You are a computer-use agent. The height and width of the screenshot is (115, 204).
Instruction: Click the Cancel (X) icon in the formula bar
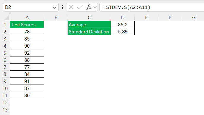(x=71, y=7)
